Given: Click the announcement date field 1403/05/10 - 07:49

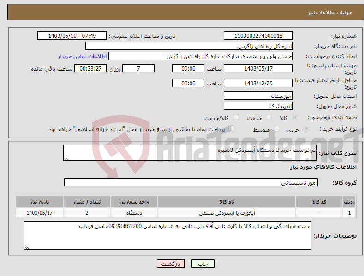Looking at the screenshot, I should point(72,36).
